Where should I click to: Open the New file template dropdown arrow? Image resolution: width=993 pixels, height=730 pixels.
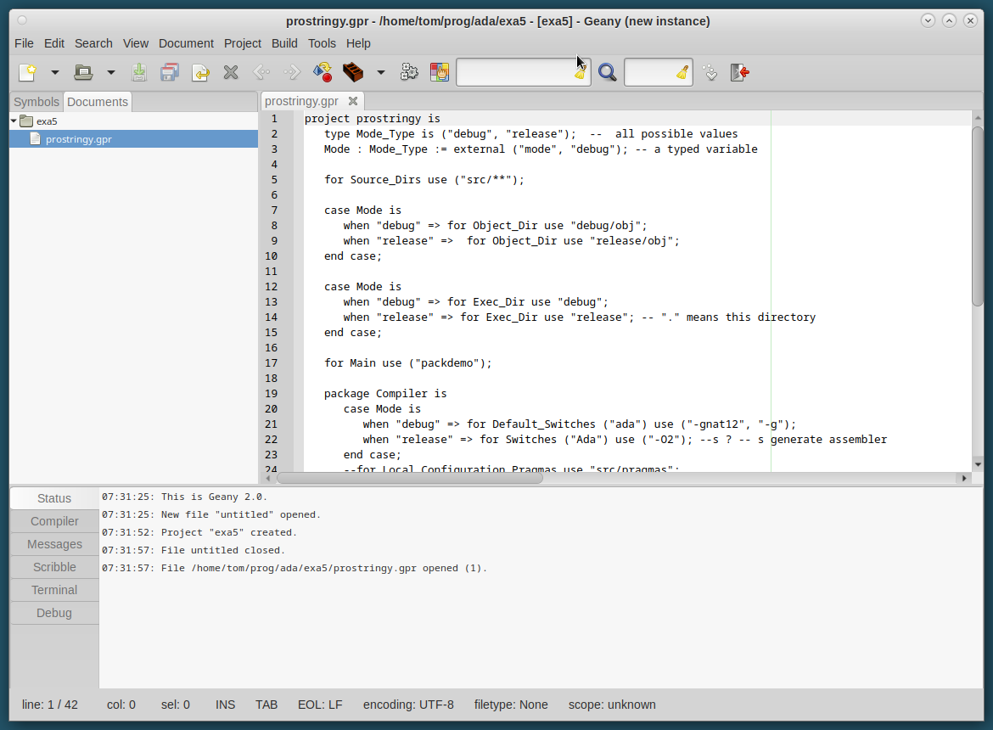(x=55, y=73)
